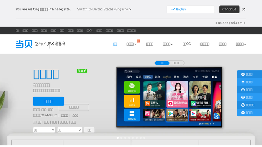Click the up-arrow back-to-top sidebar icon
The height and width of the screenshot is (147, 262).
pyautogui.click(x=243, y=113)
